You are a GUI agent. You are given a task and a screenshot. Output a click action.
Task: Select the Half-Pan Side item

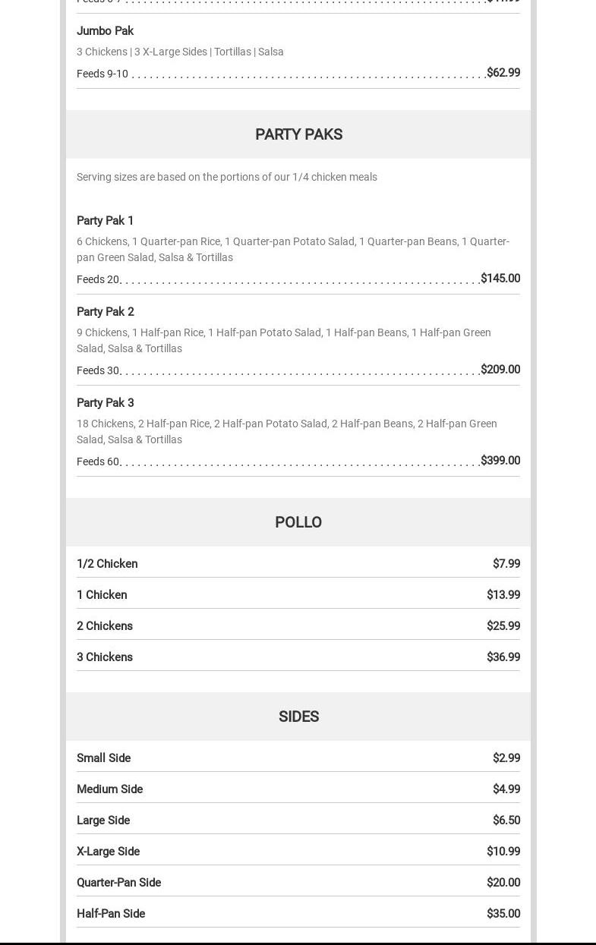pyautogui.click(x=111, y=914)
